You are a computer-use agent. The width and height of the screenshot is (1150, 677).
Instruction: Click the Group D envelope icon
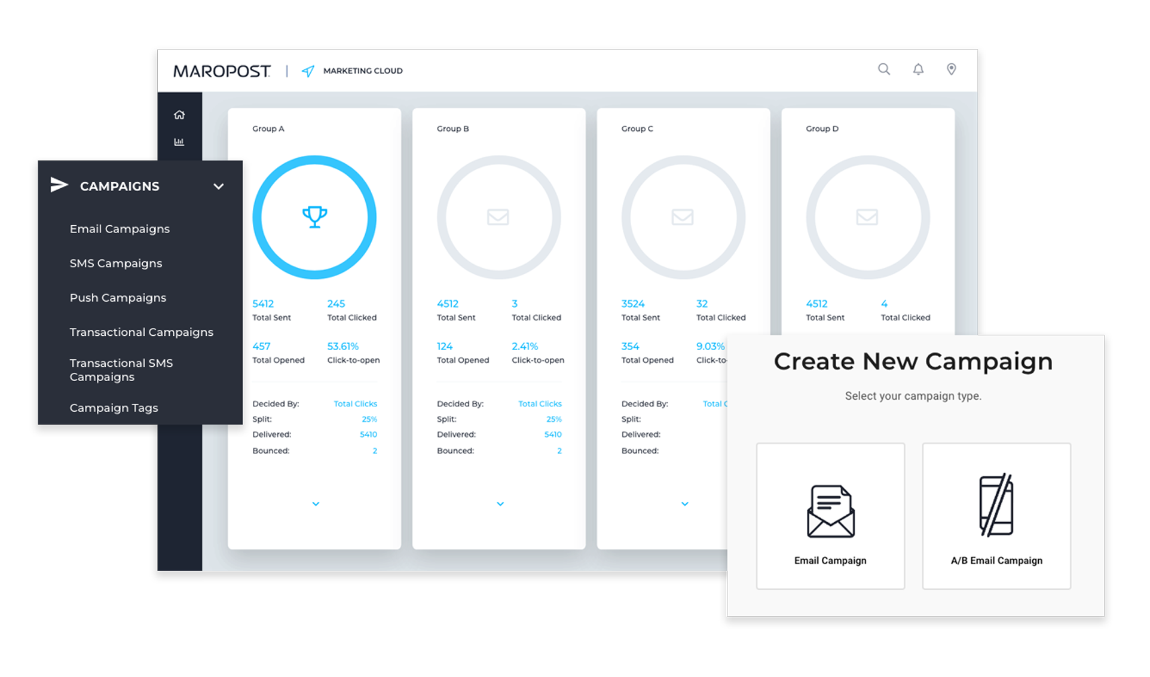coord(867,217)
